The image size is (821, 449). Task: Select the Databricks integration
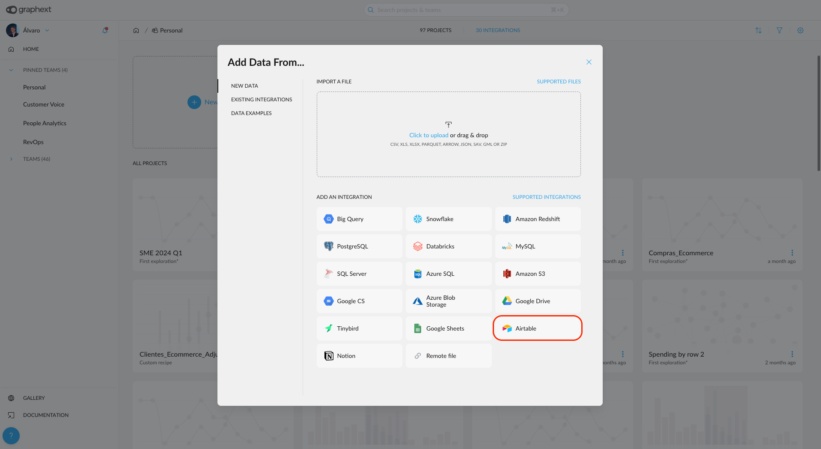click(449, 246)
